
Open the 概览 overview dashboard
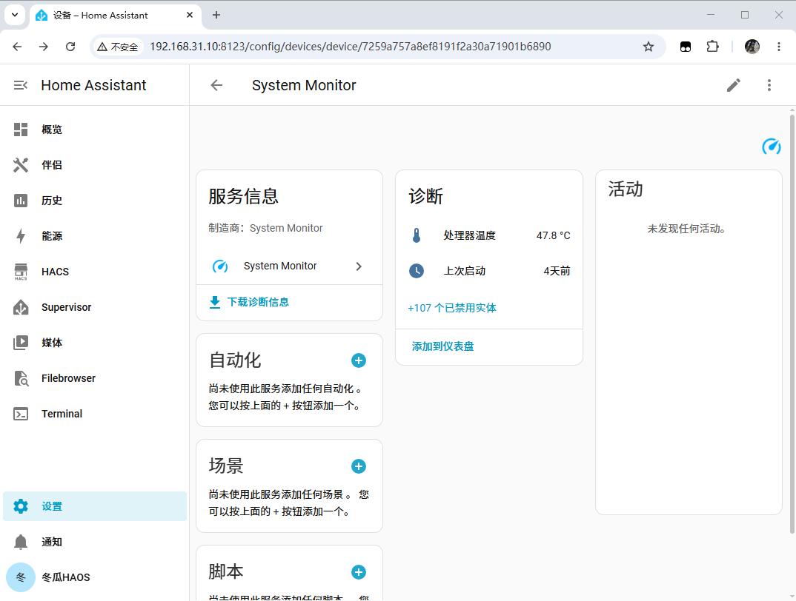point(95,130)
